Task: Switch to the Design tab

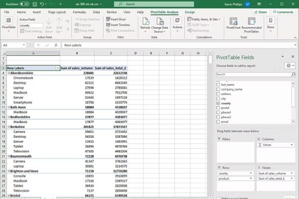Action: click(190, 12)
